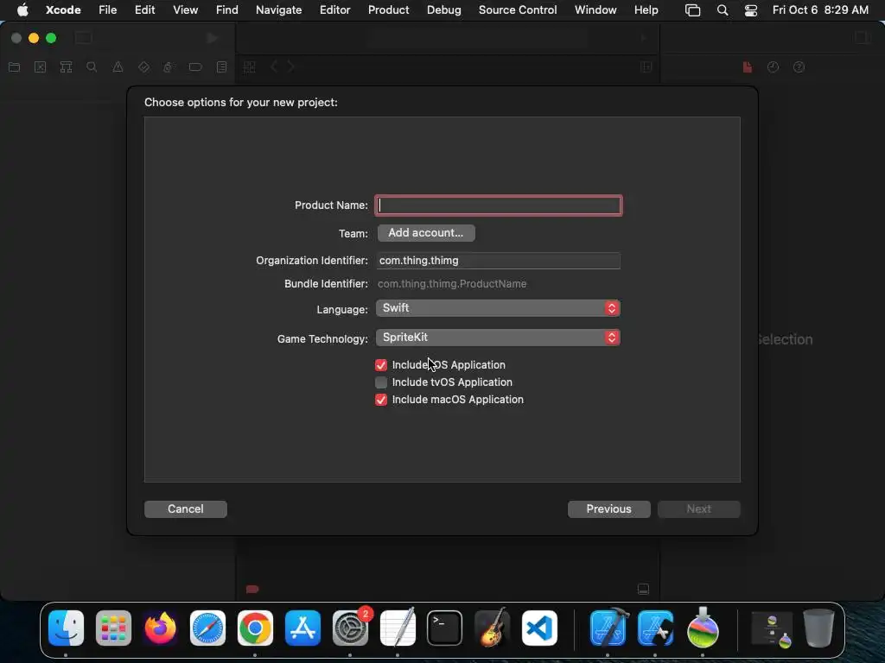
Task: Open the Breakpoint navigator icon
Action: click(x=195, y=67)
